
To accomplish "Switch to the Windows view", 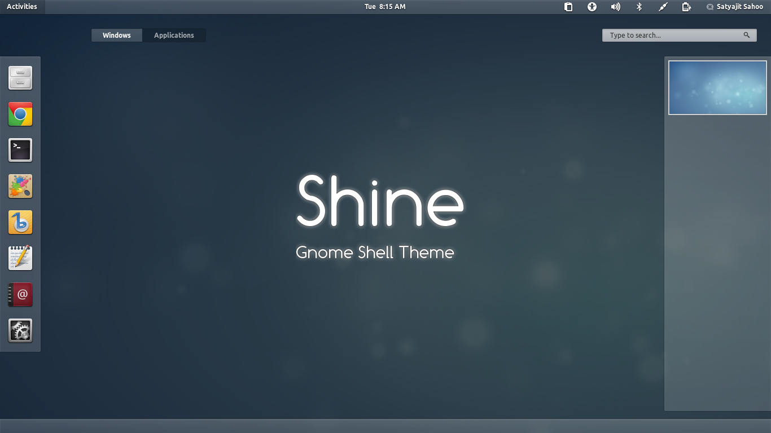I will point(117,35).
